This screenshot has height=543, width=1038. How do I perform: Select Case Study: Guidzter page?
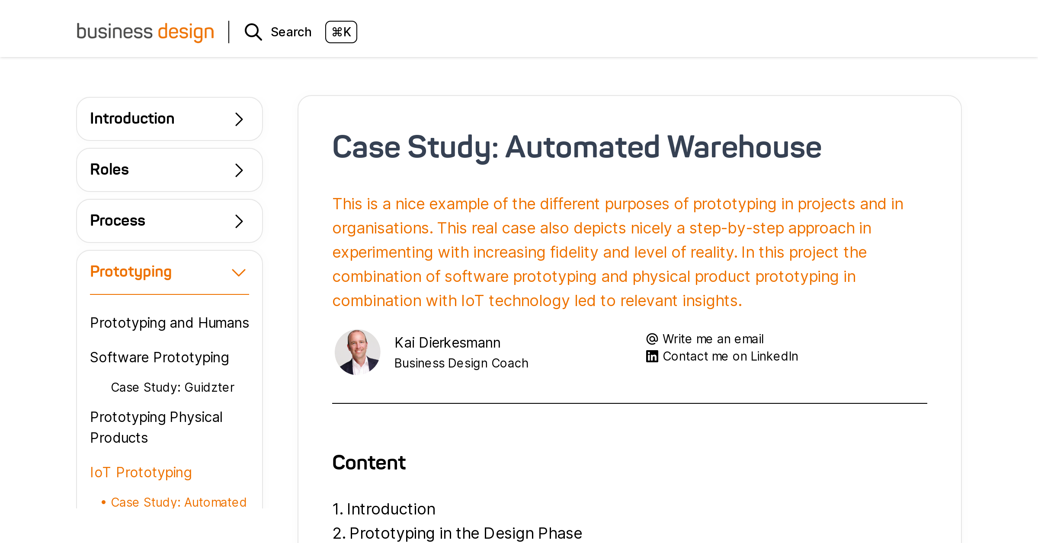coord(173,387)
